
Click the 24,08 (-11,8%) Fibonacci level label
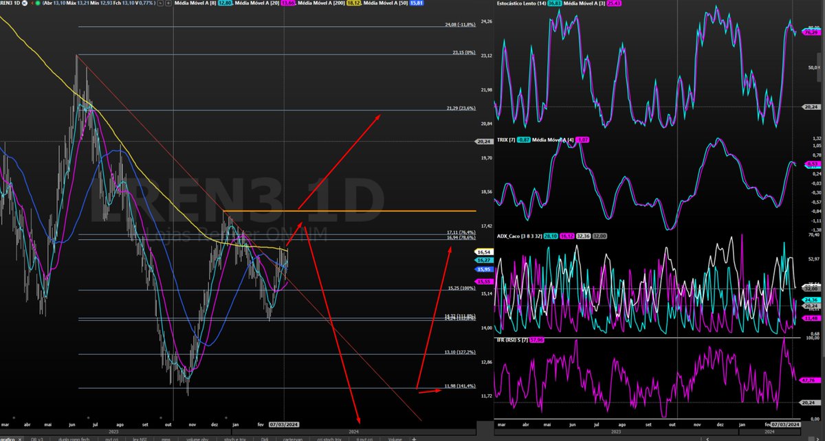(x=461, y=25)
